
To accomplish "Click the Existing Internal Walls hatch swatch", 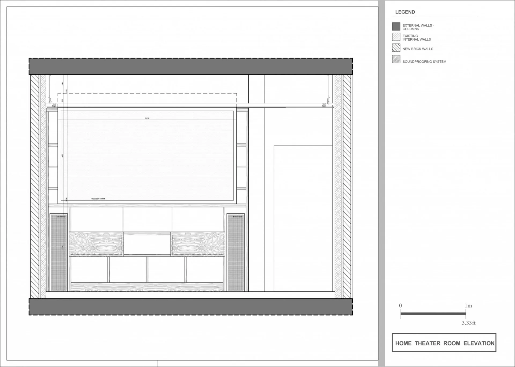I will 396,37.
